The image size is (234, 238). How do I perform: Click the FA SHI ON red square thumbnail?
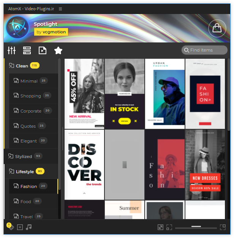(x=205, y=94)
